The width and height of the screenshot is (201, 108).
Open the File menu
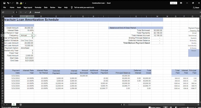4,7
